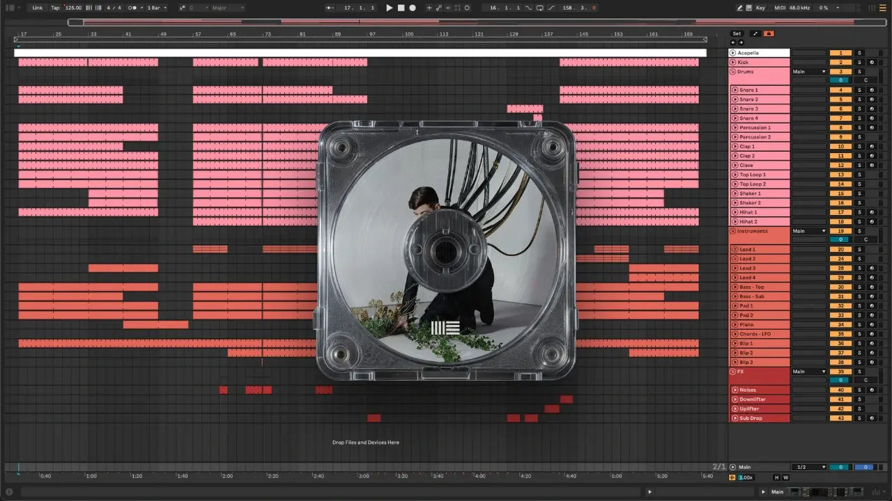Click the Set locator button

pyautogui.click(x=737, y=33)
